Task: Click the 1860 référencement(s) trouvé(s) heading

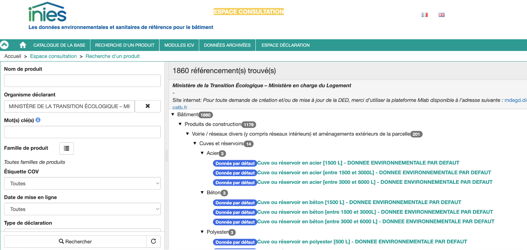Action: click(224, 71)
